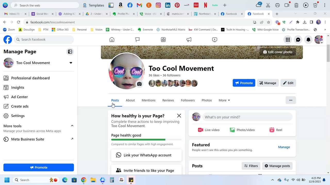Viewport: 330px width, 185px height.
Task: Click Invite friends to like your Page
Action: (146, 170)
